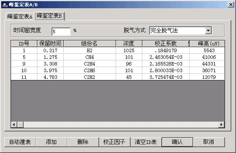Click the coefficient 2.463054E-03 cell

pos(166,57)
